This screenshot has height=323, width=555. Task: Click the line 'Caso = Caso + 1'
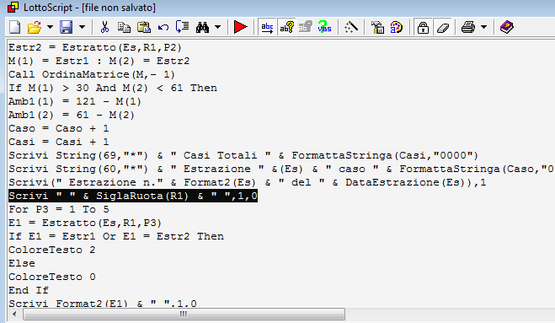[58, 128]
